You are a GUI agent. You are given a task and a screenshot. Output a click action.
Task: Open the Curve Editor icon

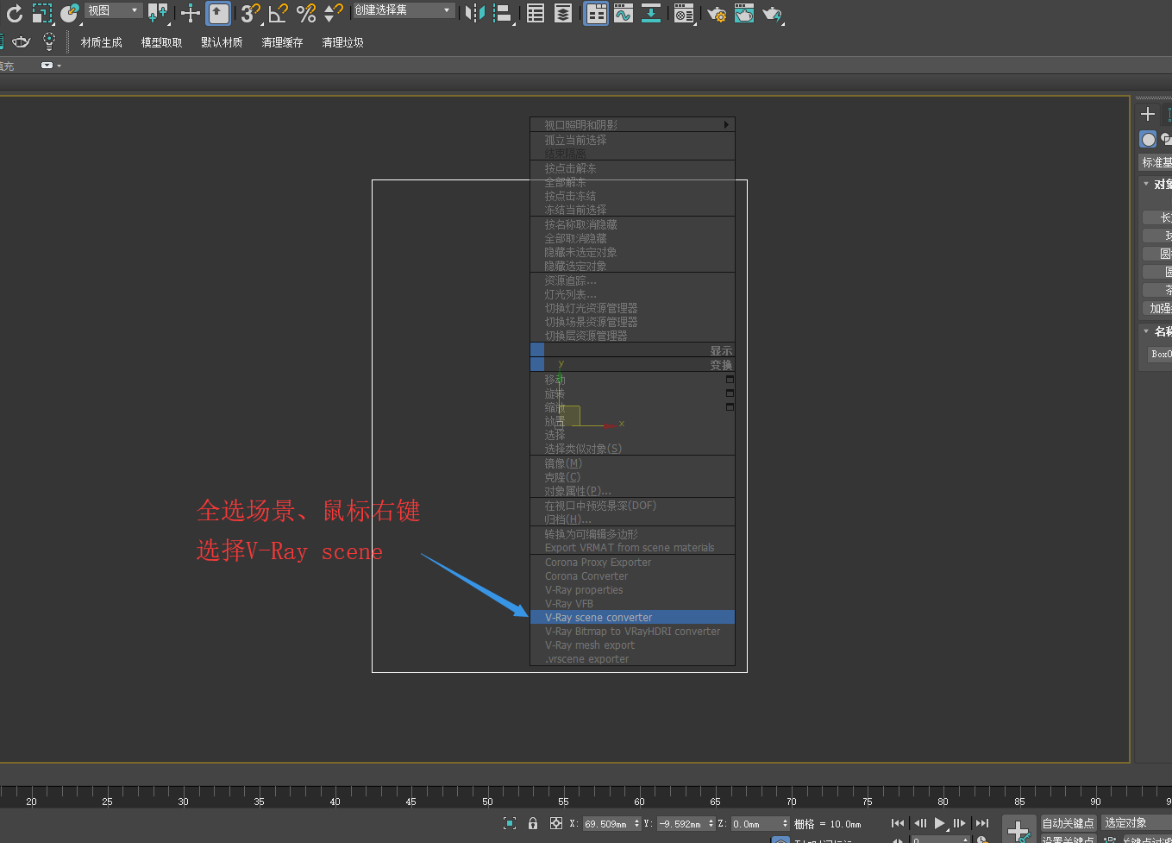point(624,13)
